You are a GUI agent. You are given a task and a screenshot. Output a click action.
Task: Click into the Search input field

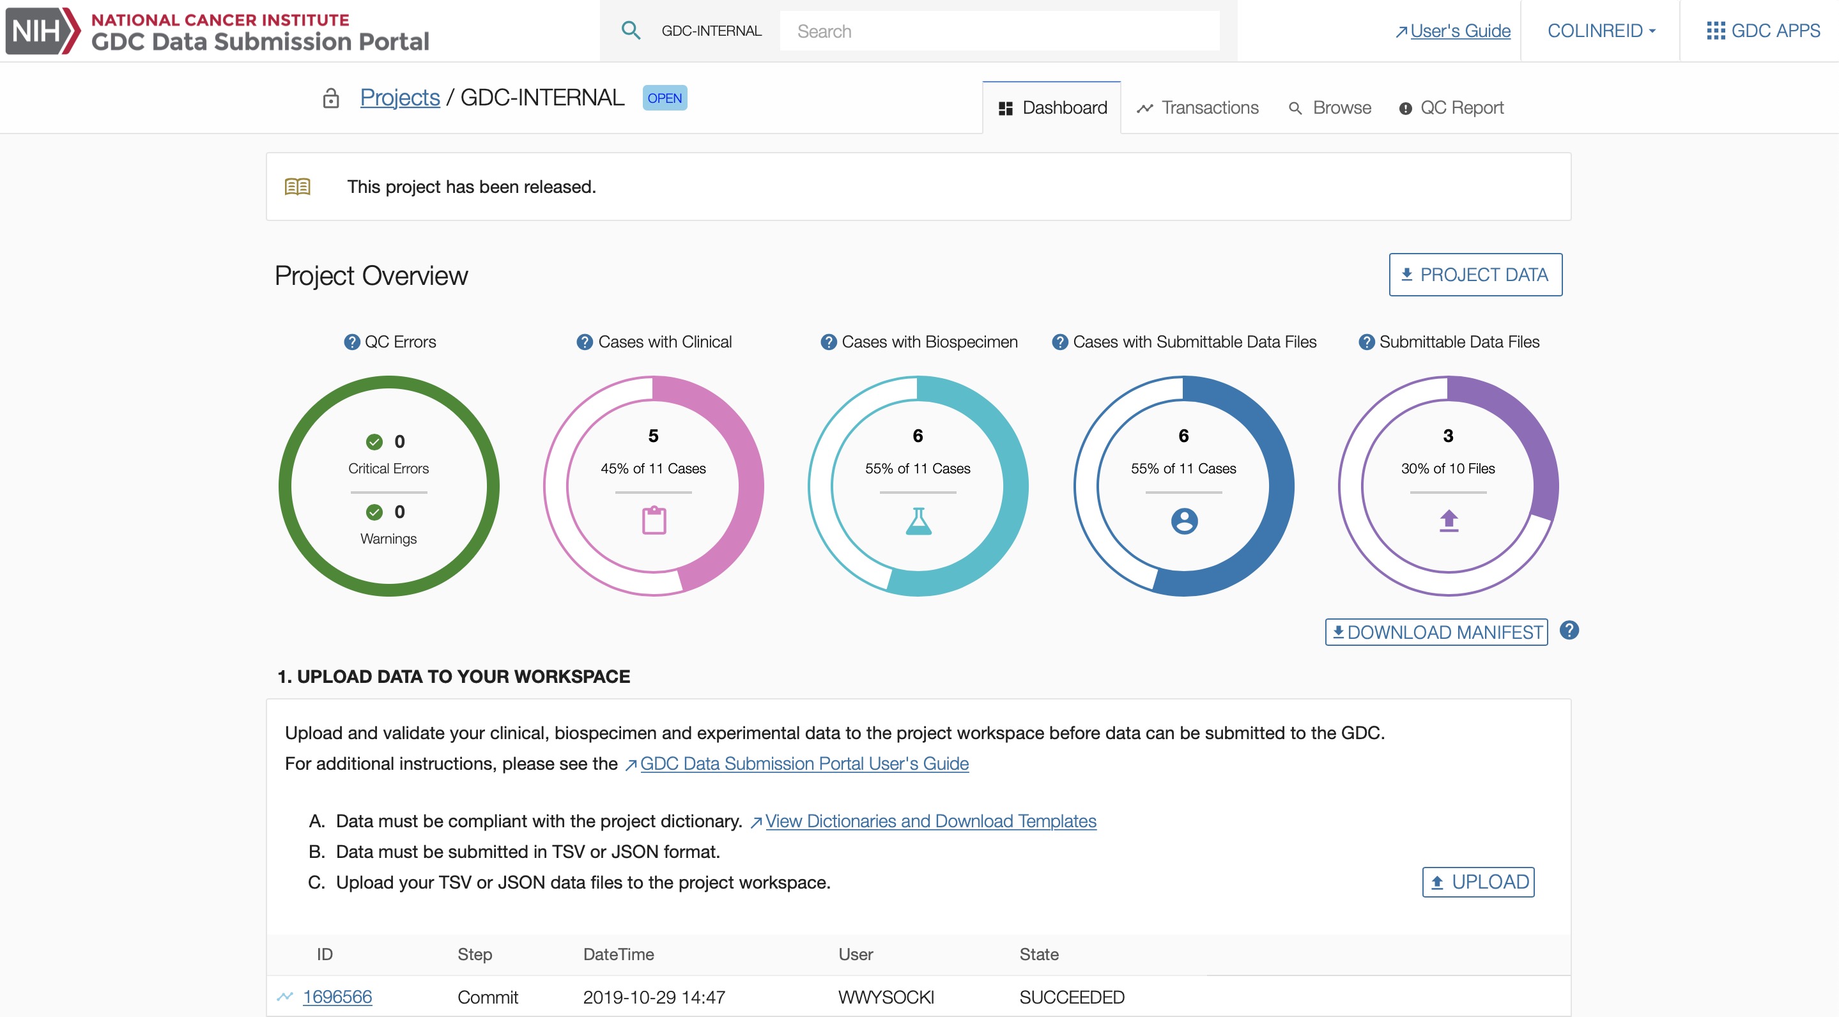coord(999,31)
